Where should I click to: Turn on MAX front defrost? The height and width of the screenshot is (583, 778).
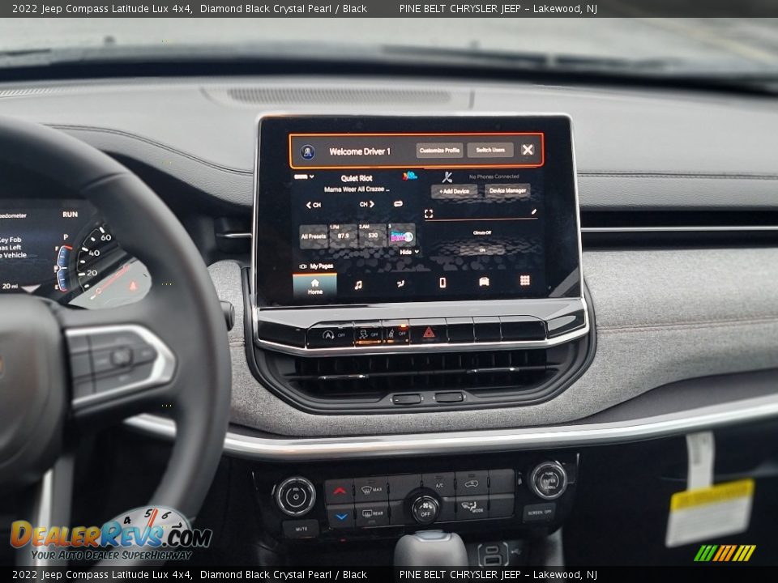371,490
